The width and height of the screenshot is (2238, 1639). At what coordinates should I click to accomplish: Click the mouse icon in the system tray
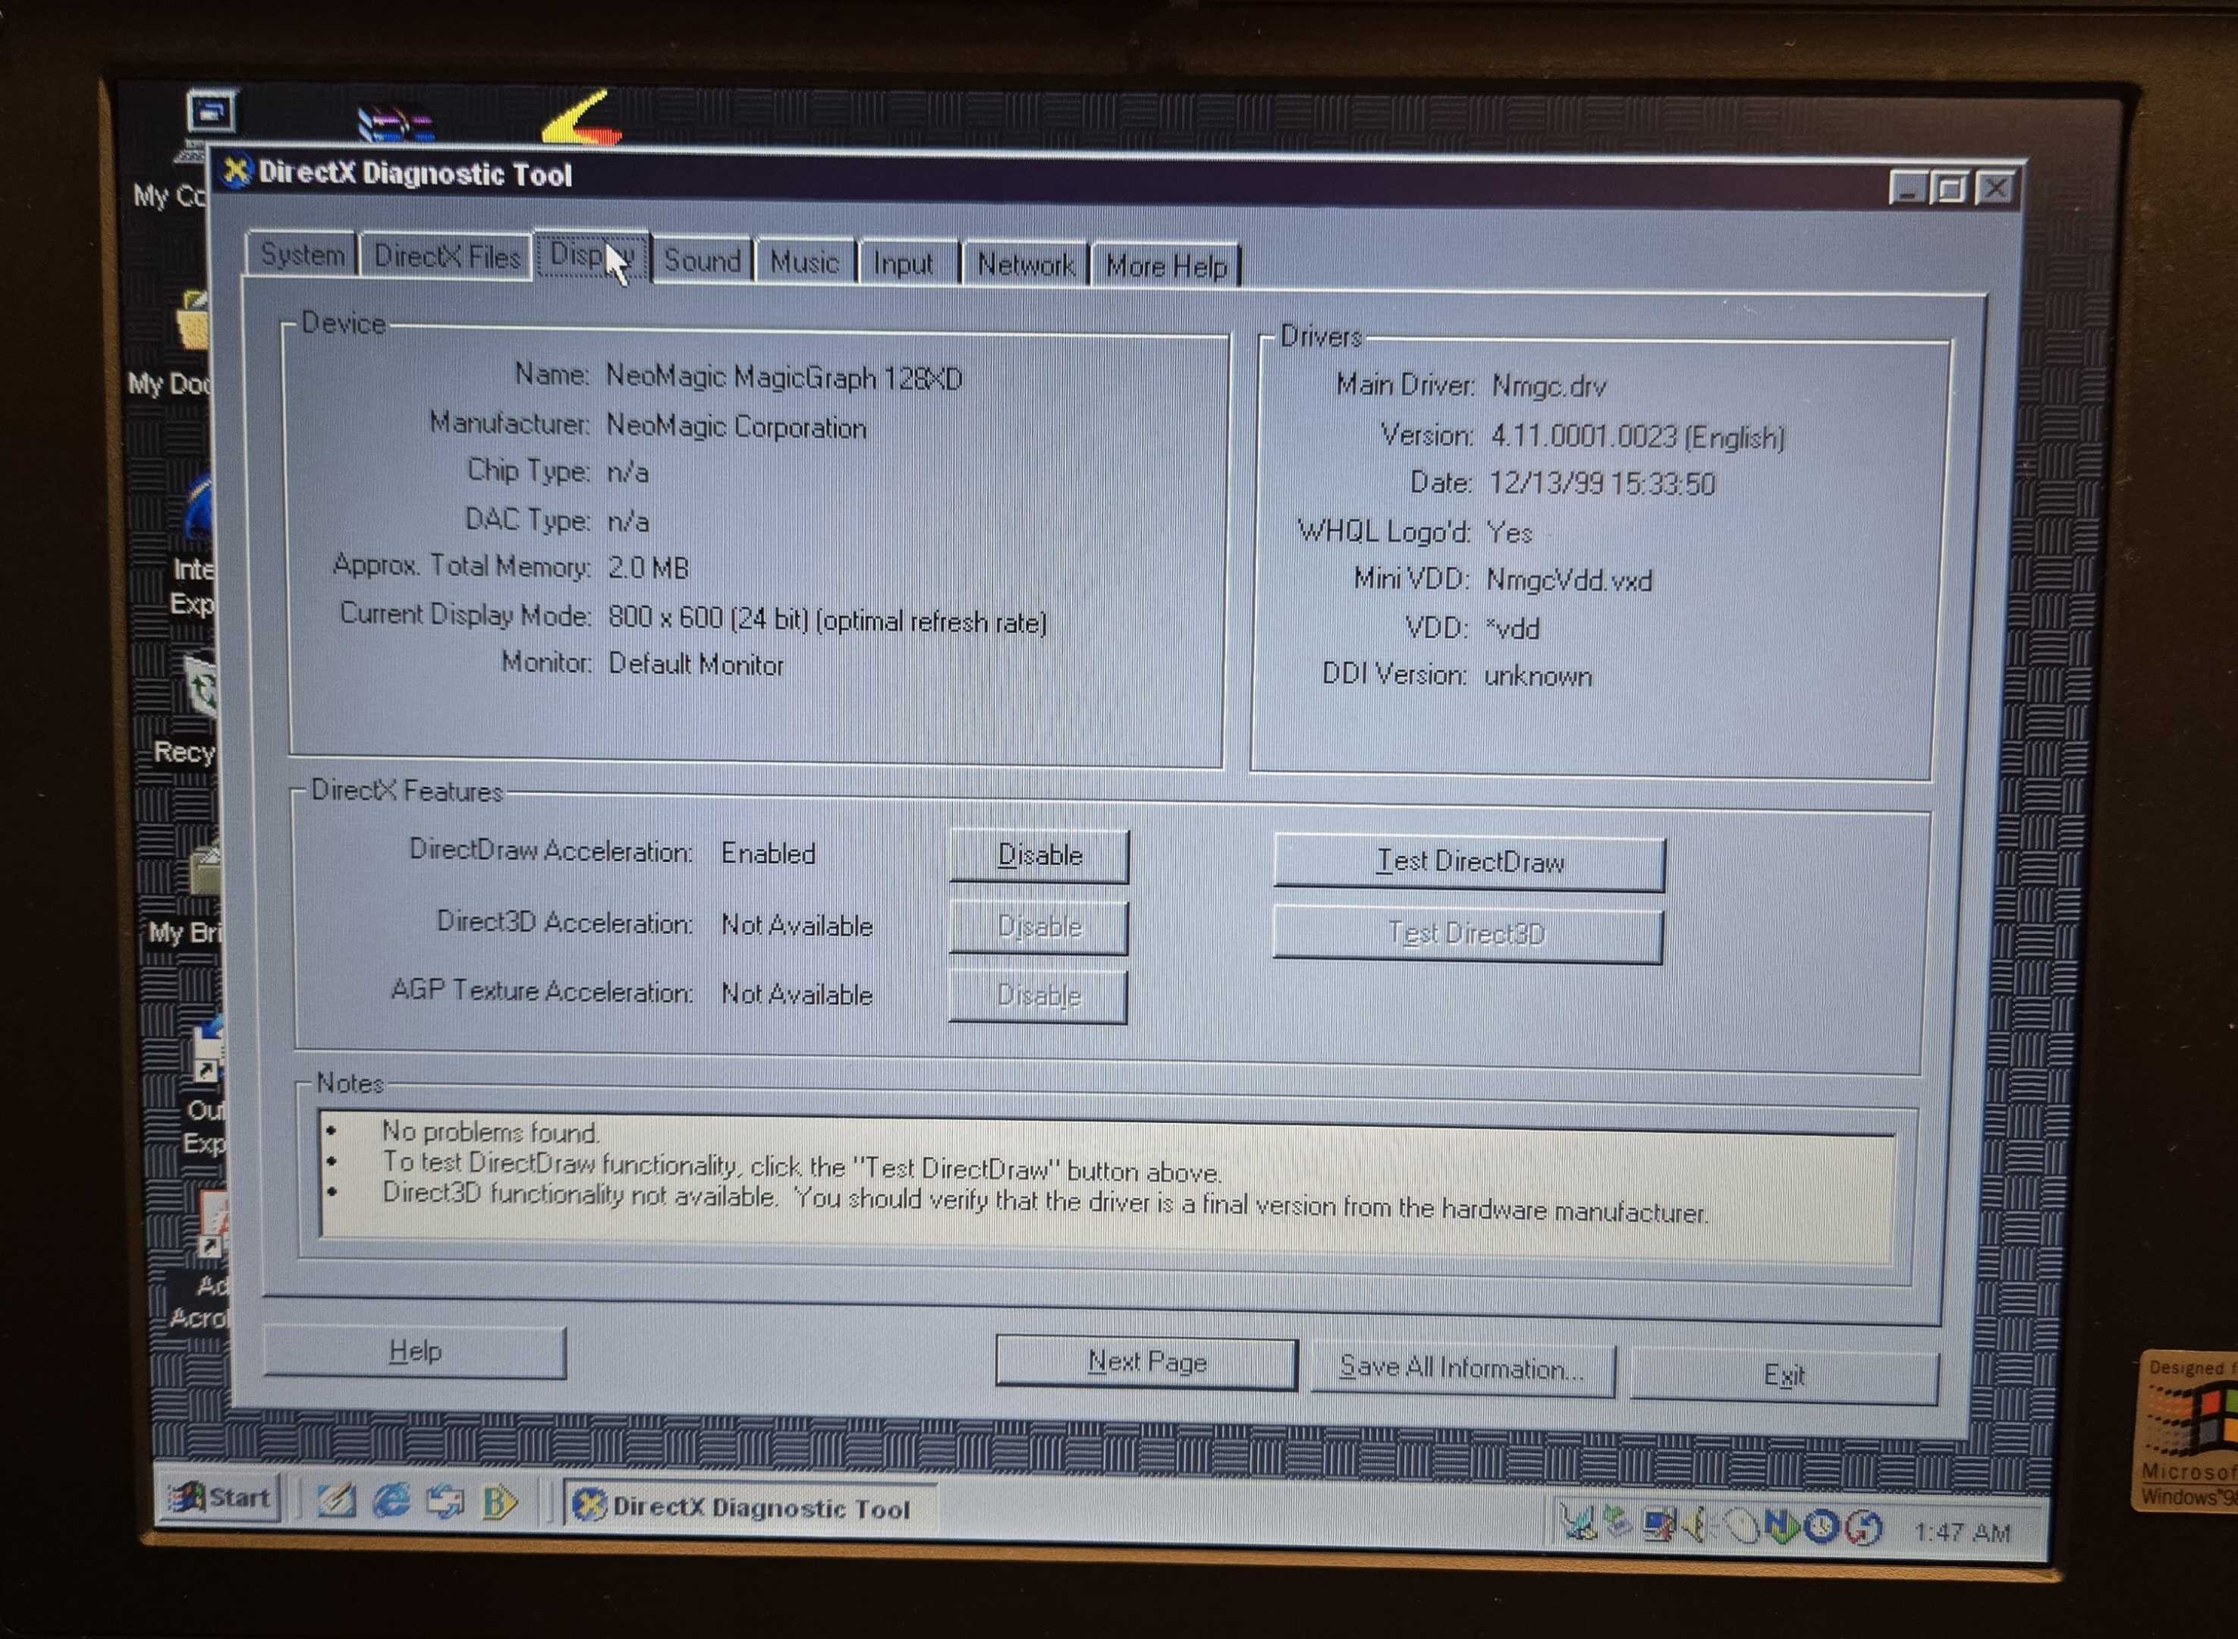[1740, 1526]
